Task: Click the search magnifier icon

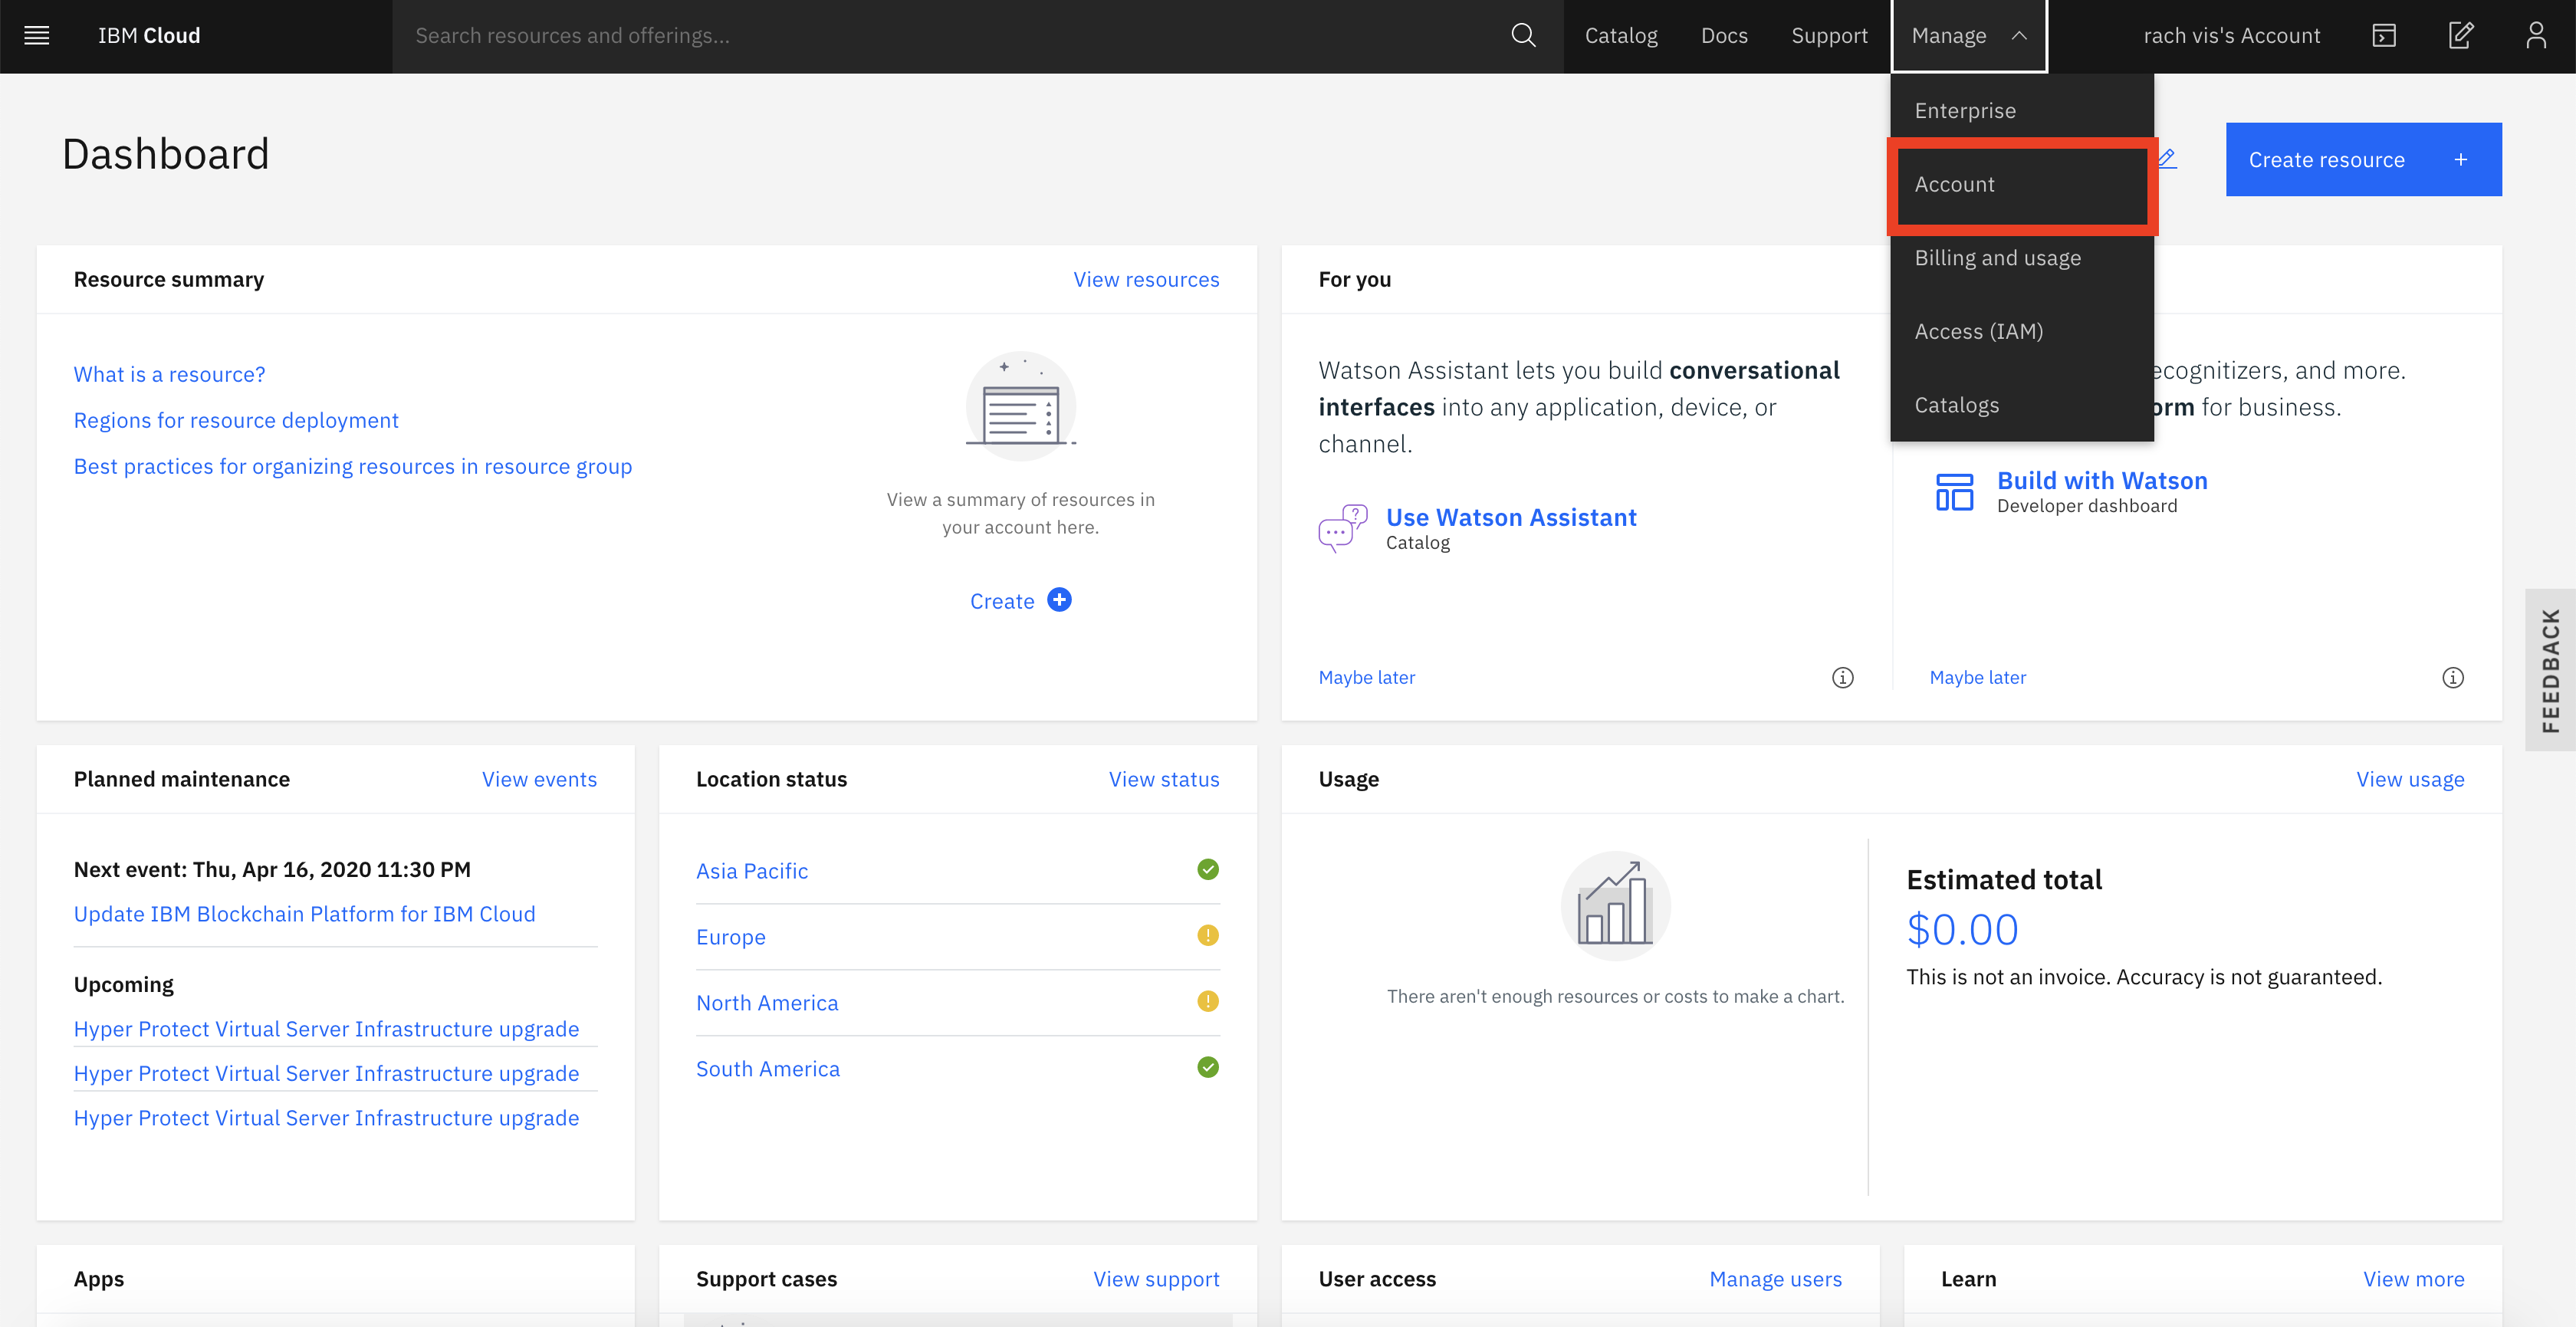Action: tap(1522, 36)
